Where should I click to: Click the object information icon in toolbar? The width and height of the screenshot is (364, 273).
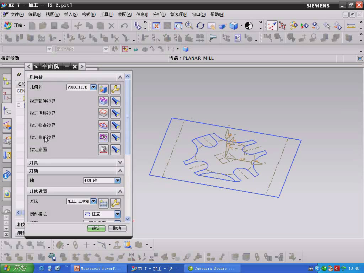point(137,26)
